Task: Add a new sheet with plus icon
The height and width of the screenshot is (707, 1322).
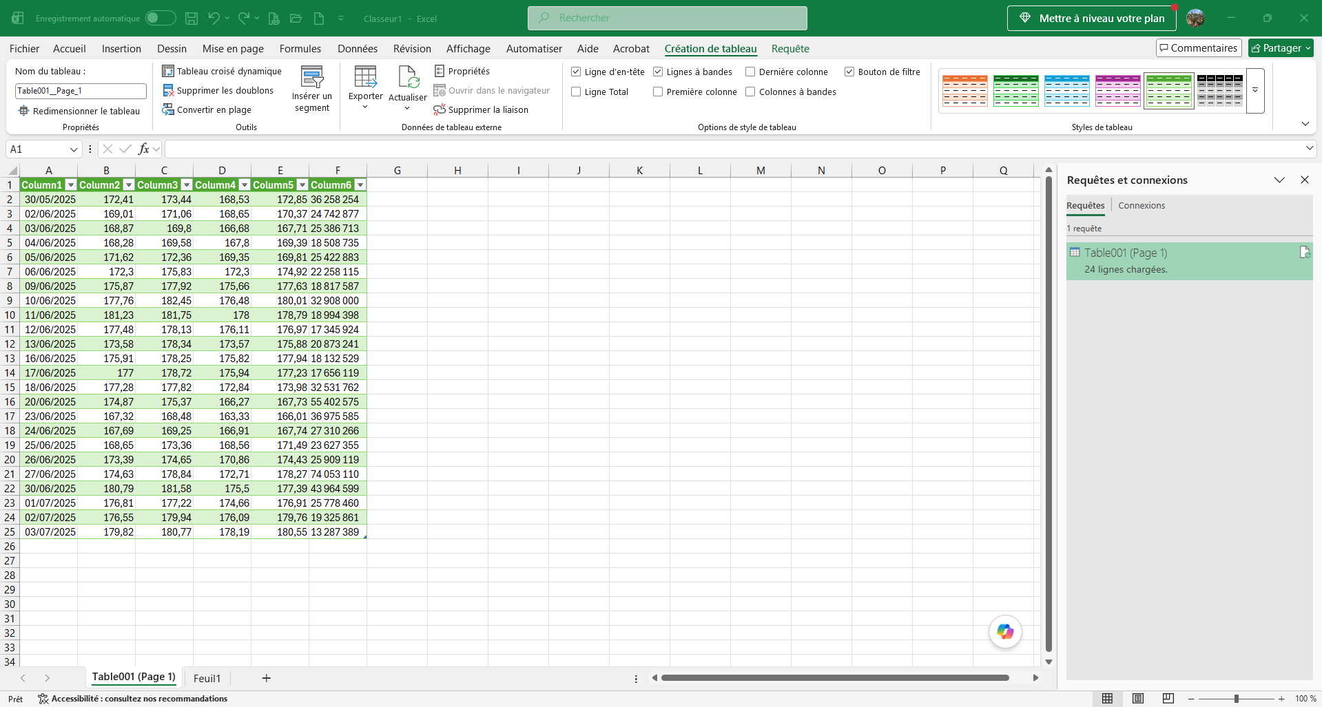Action: (267, 678)
